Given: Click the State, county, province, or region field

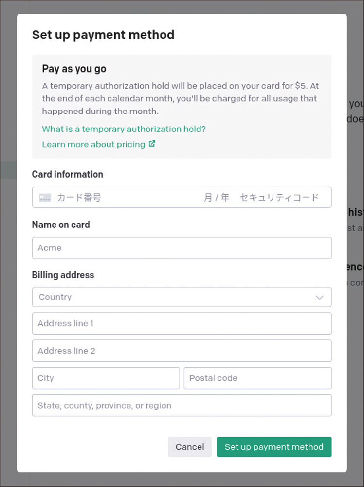Looking at the screenshot, I should click(x=182, y=405).
